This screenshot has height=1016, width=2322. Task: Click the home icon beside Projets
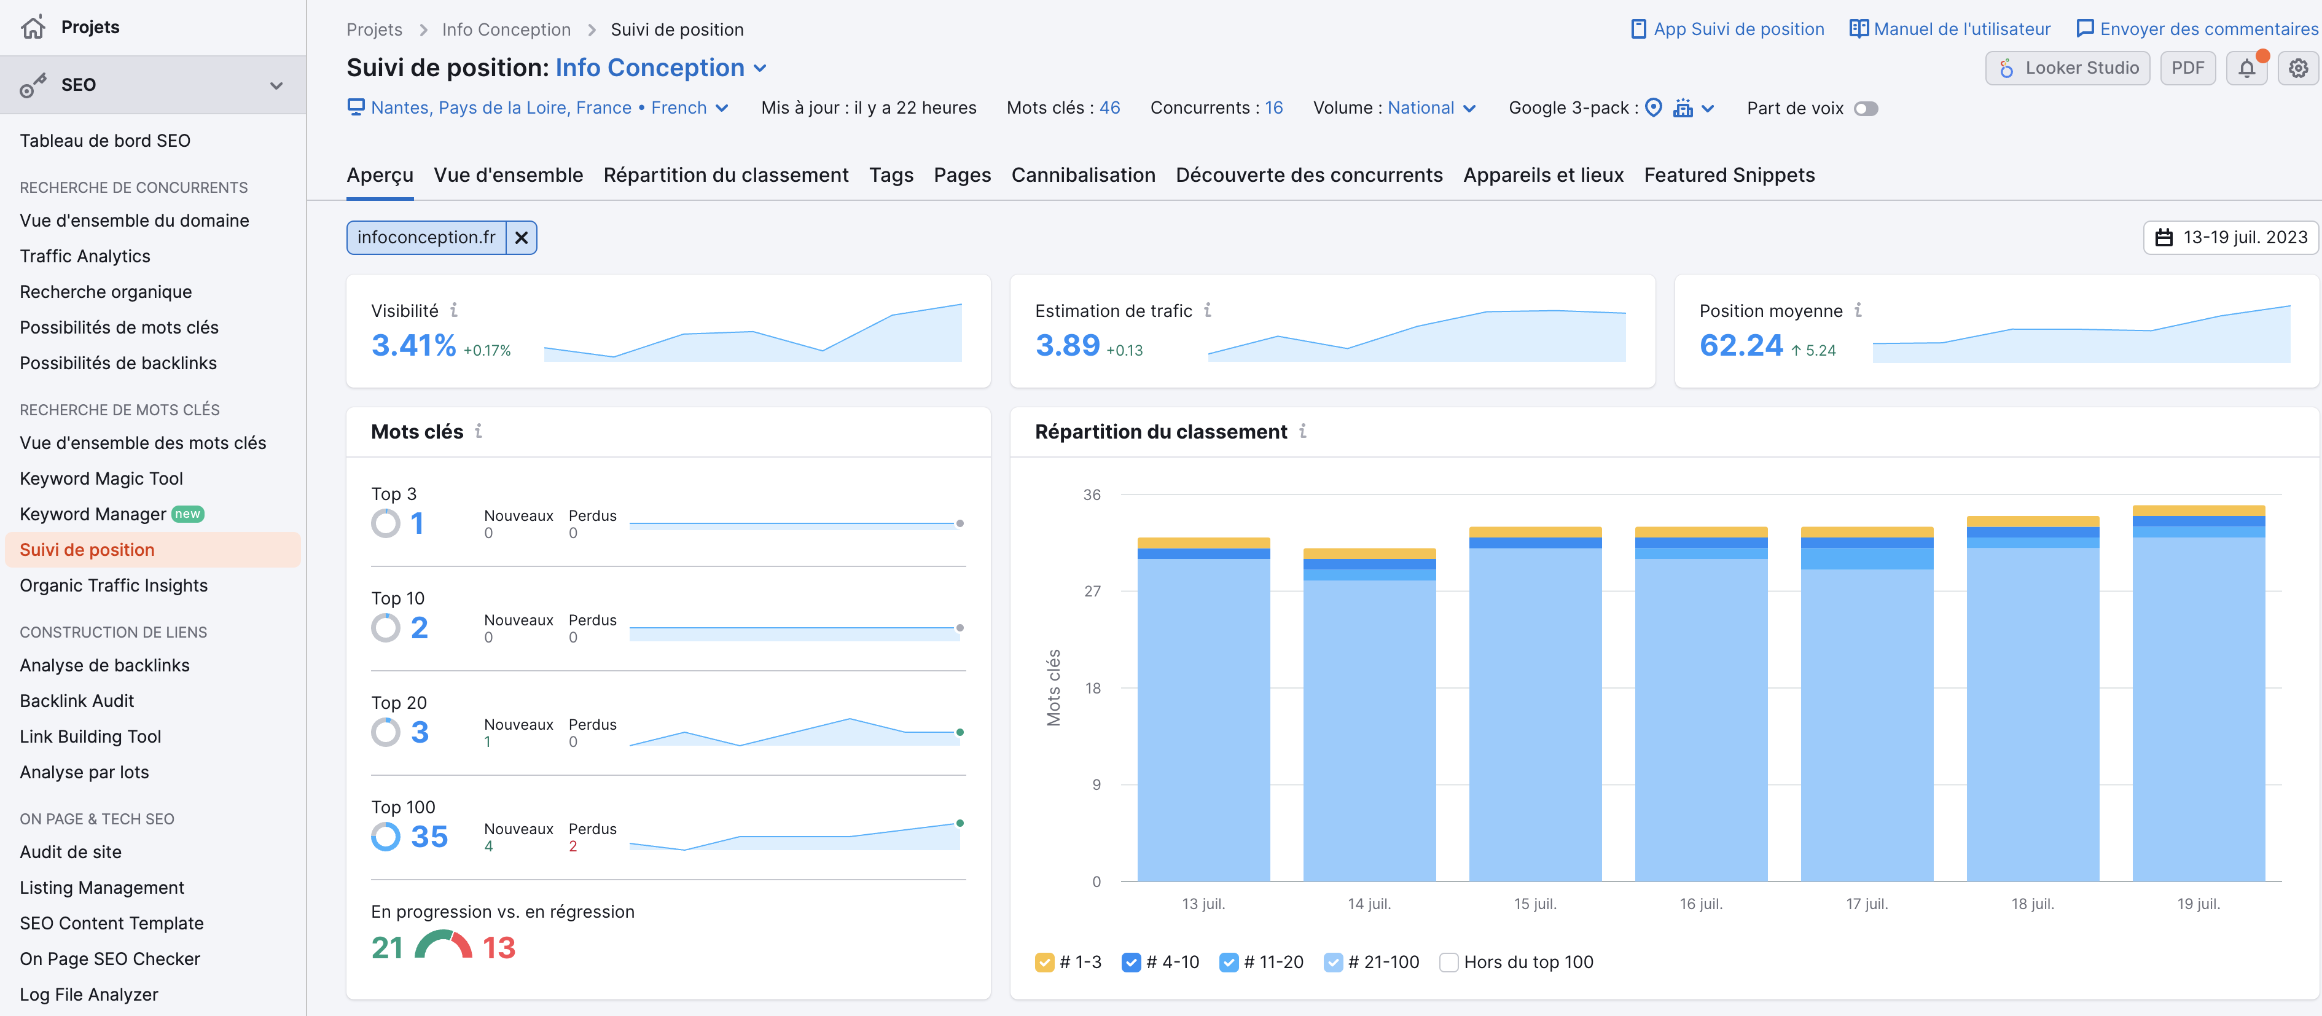33,27
